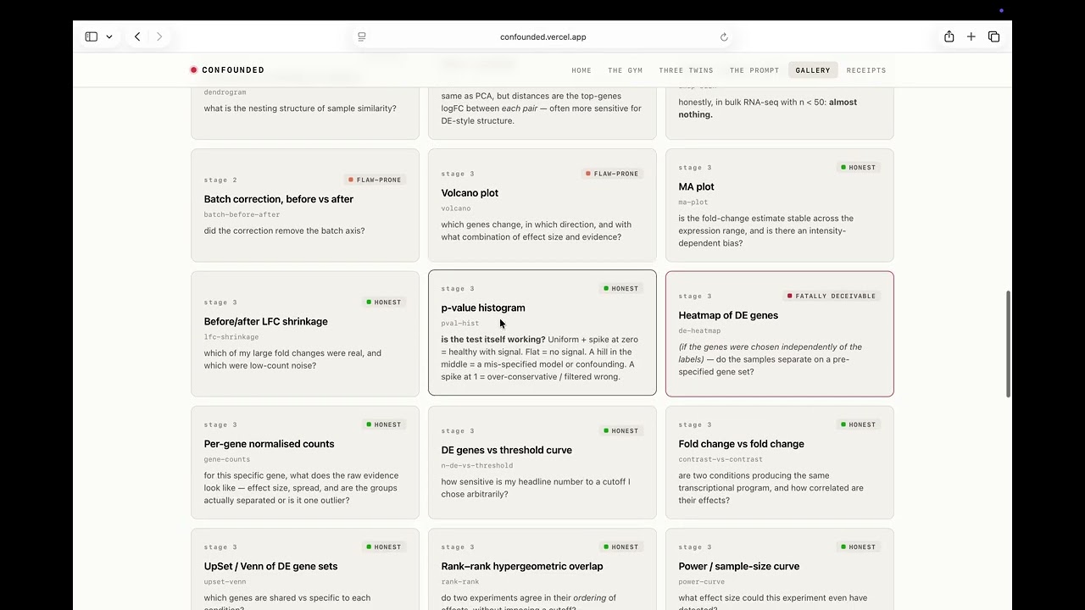Click the 'ma-plot' slug text

click(x=693, y=202)
